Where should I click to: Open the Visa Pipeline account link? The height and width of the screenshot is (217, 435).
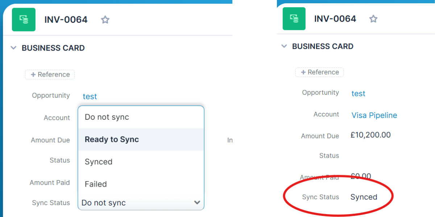374,115
